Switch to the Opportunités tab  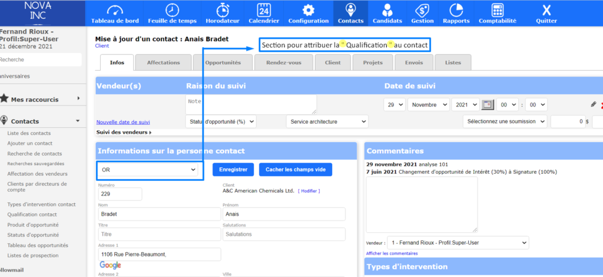click(x=223, y=62)
